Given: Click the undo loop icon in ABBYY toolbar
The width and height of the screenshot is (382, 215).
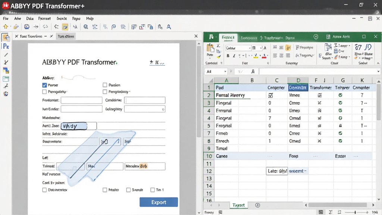Looking at the screenshot, I should [x=45, y=27].
